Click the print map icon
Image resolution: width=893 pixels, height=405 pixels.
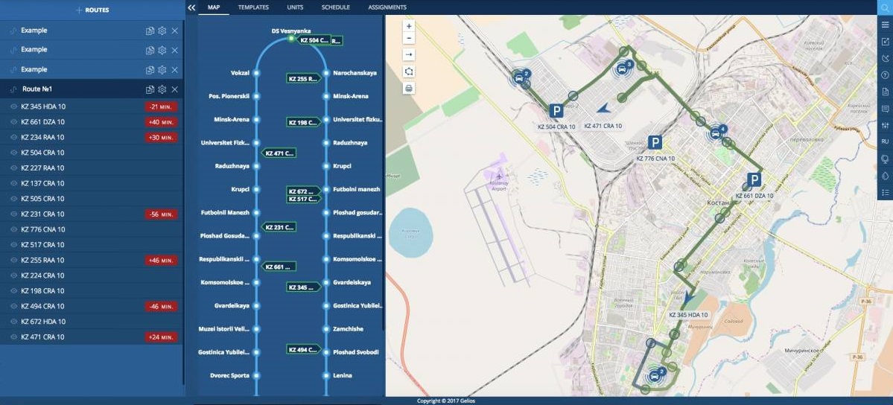409,88
